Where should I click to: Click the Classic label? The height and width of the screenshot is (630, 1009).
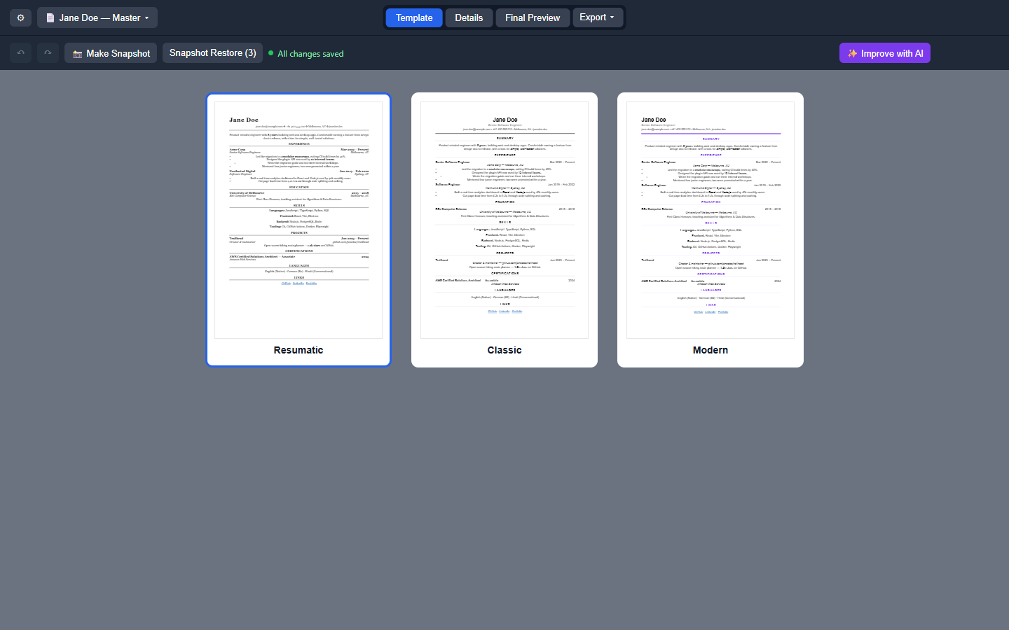[504, 350]
